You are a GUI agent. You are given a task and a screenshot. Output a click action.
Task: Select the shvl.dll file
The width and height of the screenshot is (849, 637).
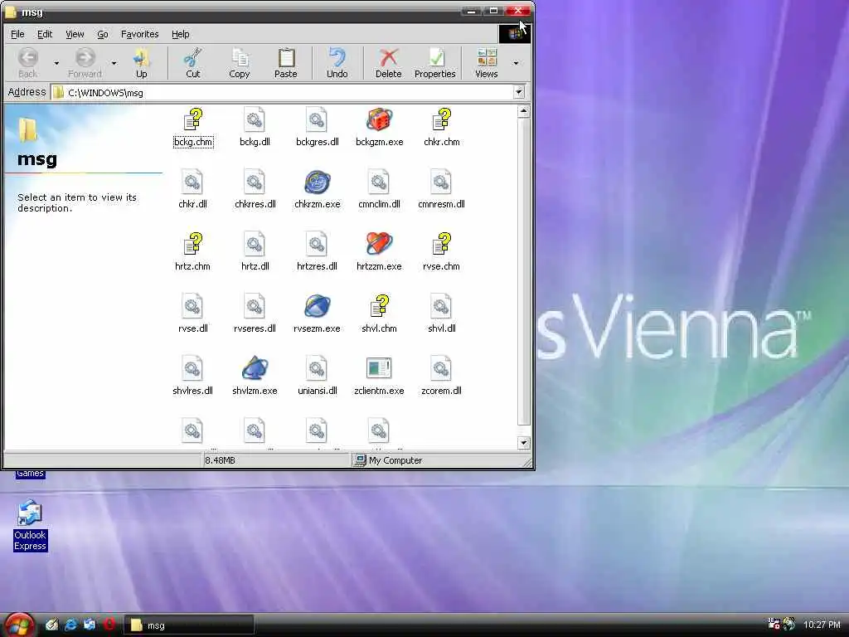(x=441, y=314)
